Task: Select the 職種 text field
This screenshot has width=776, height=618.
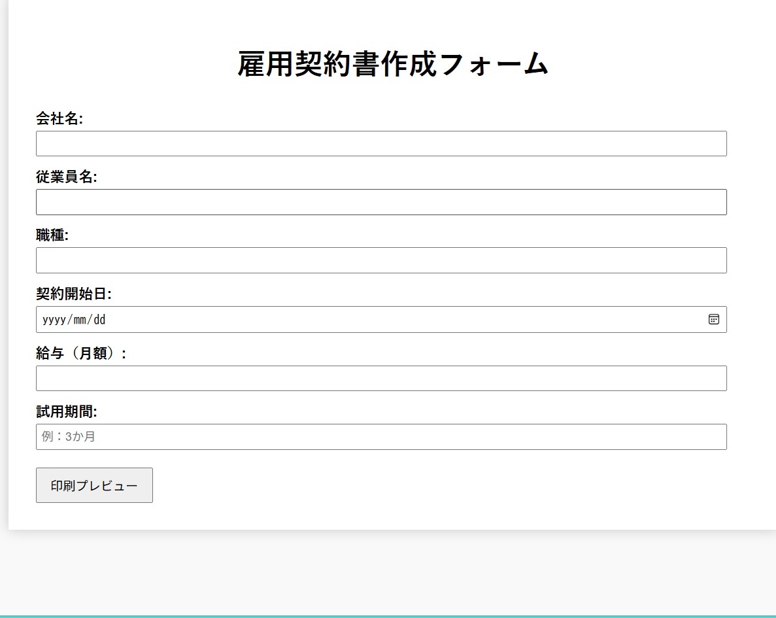Action: pyautogui.click(x=381, y=260)
